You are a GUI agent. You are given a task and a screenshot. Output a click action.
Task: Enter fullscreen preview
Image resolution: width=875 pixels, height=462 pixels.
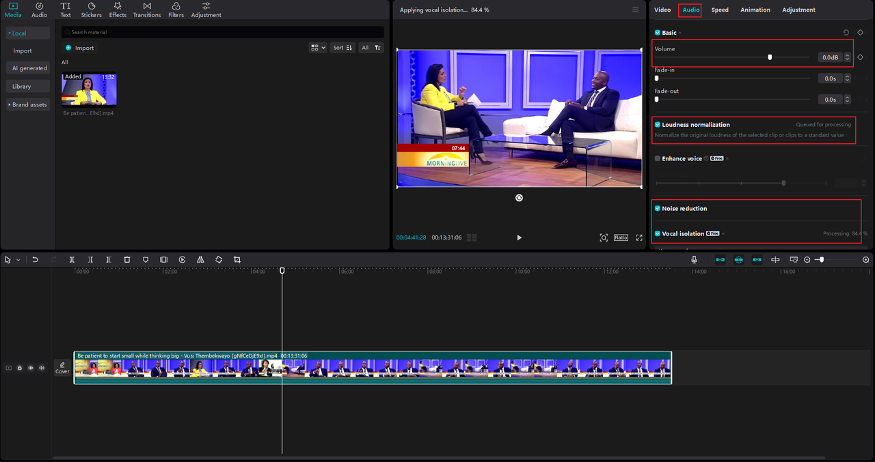pos(639,237)
